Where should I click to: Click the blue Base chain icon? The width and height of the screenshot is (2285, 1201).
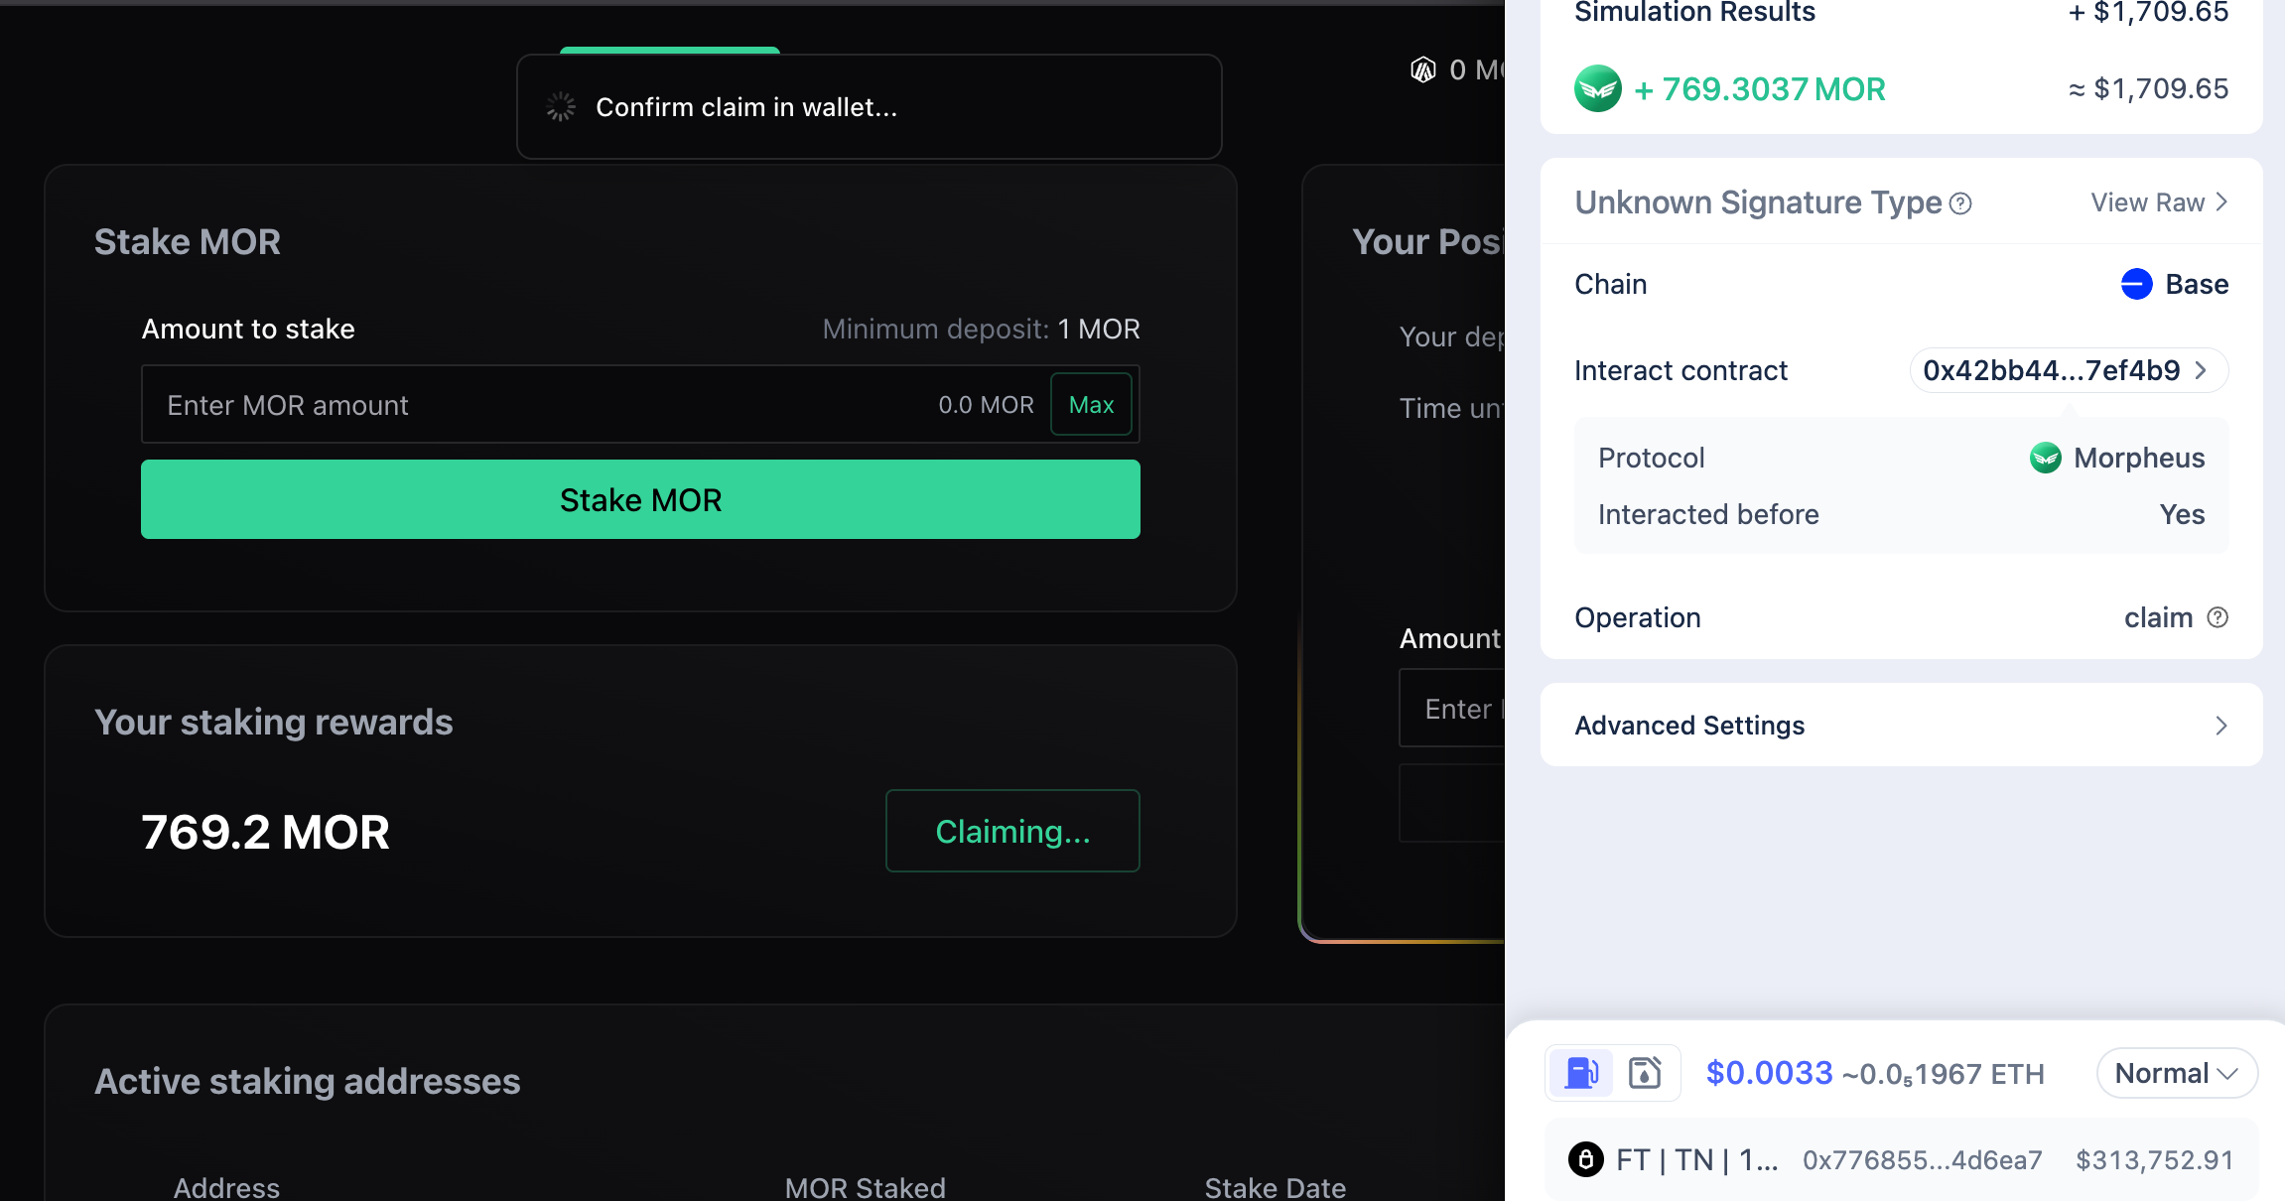click(2136, 284)
